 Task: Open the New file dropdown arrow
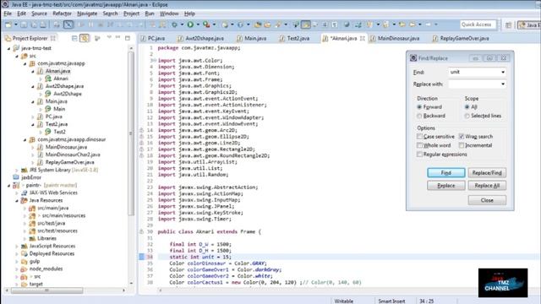(15, 24)
